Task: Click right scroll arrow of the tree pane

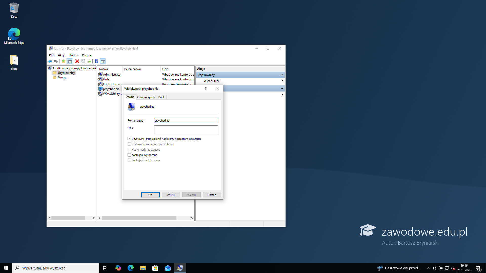Action: point(93,218)
